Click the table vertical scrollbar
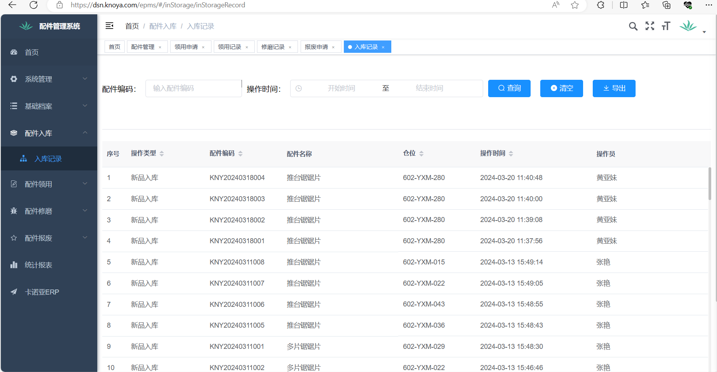The width and height of the screenshot is (717, 372). click(710, 183)
